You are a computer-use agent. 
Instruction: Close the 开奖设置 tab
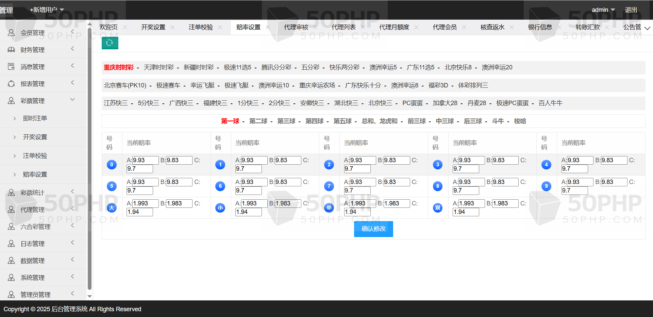point(172,27)
